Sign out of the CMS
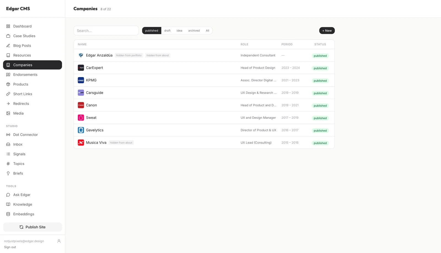 10,247
